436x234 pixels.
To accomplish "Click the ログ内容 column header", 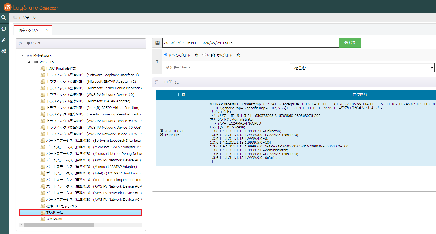I will [x=360, y=94].
